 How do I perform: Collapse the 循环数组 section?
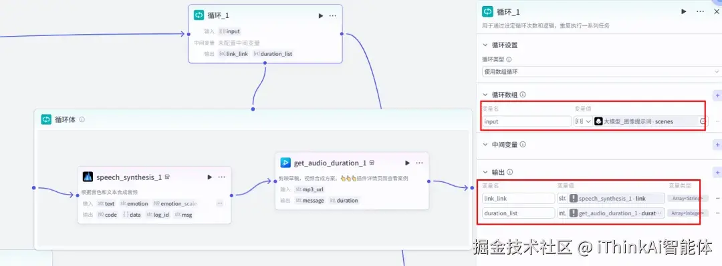coord(485,95)
